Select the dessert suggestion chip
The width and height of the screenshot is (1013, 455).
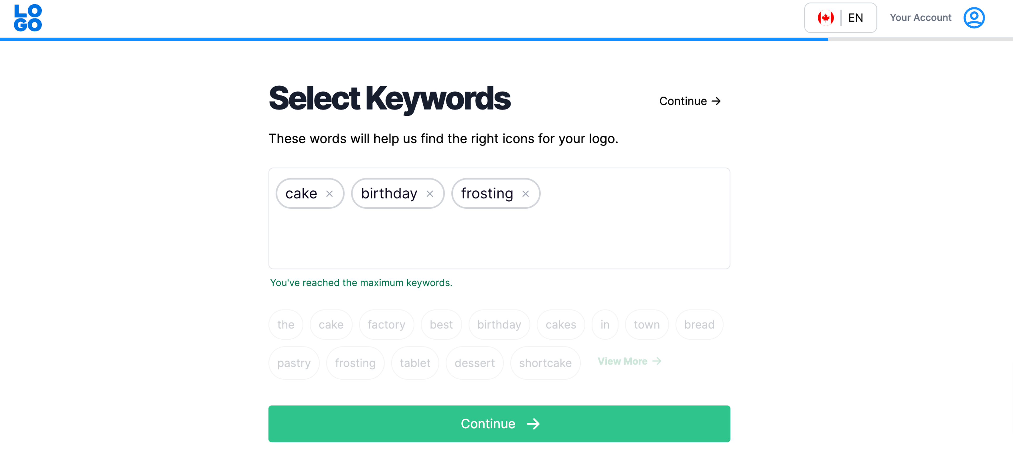click(x=474, y=363)
